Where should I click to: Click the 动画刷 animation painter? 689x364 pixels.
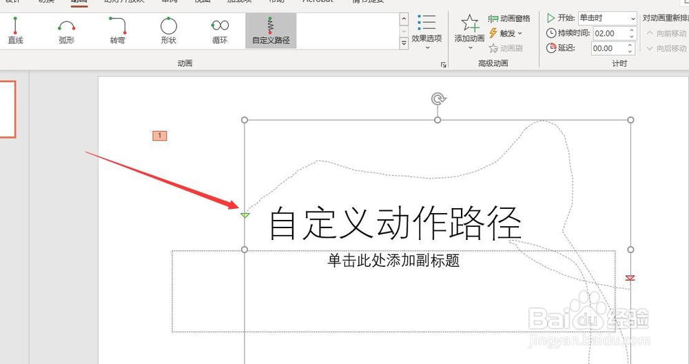click(506, 48)
